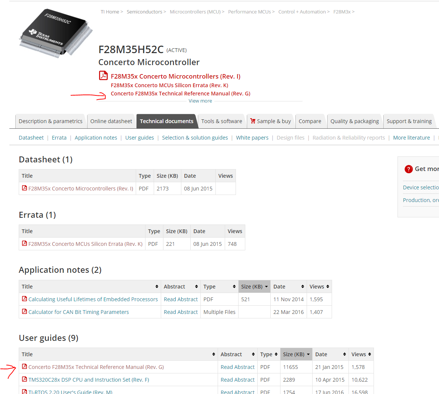The image size is (439, 394).
Task: Open Control + Automation breadcrumb
Action: 302,12
